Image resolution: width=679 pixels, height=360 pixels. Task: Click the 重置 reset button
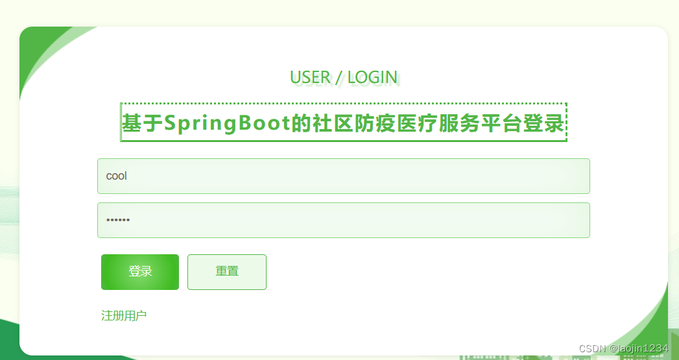[x=227, y=272]
